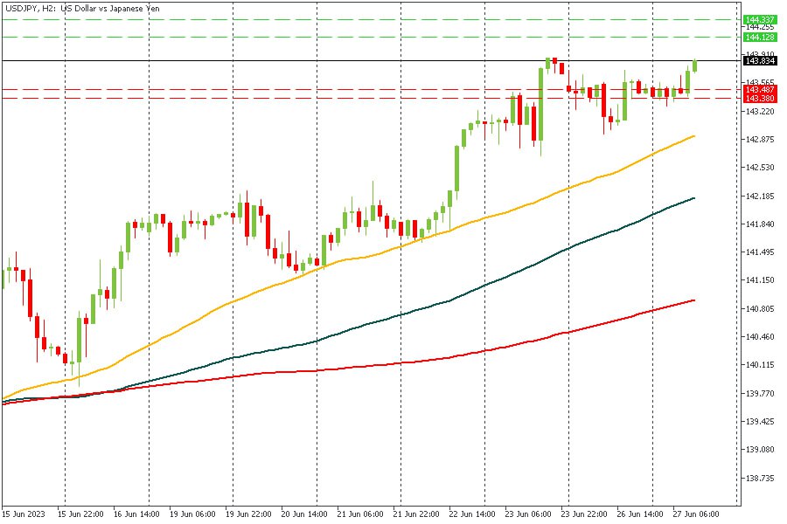Click the 21 Jun 22:00 time label
The height and width of the screenshot is (524, 787).
click(416, 514)
